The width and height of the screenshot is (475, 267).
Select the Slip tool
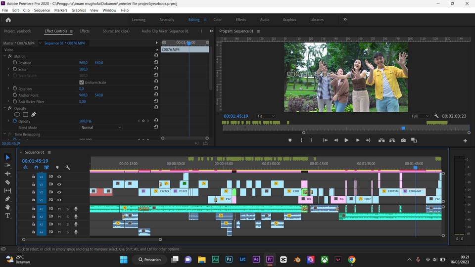point(7,190)
